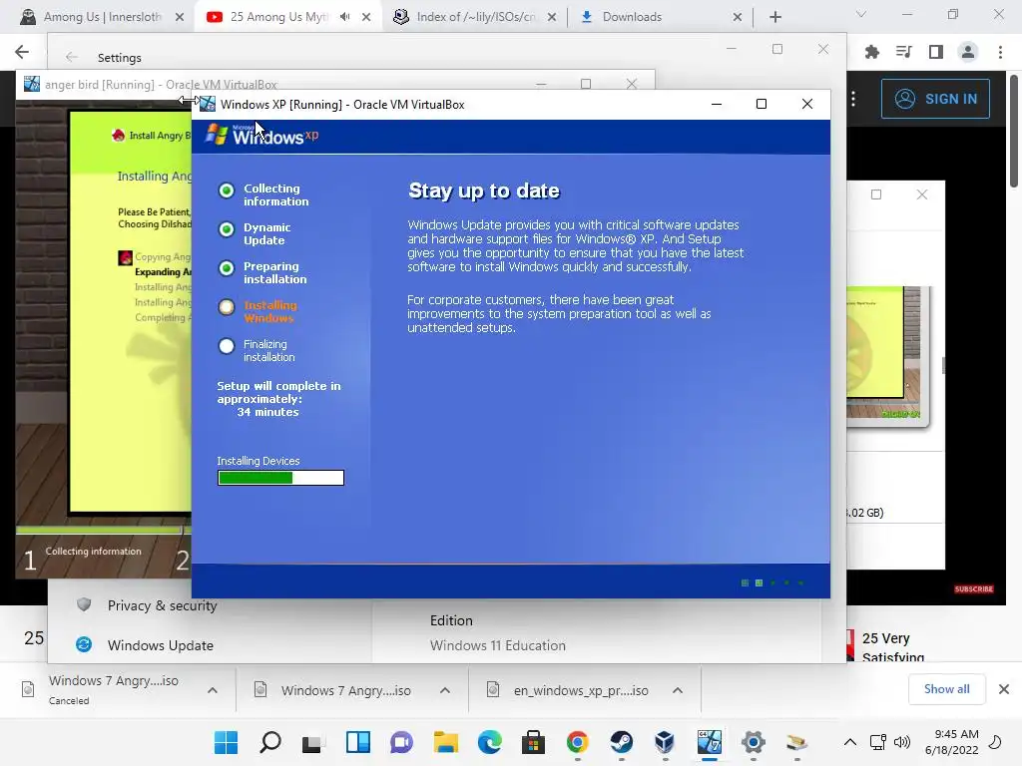Click the Installing Devices progress bar
The image size is (1022, 766).
pyautogui.click(x=280, y=478)
